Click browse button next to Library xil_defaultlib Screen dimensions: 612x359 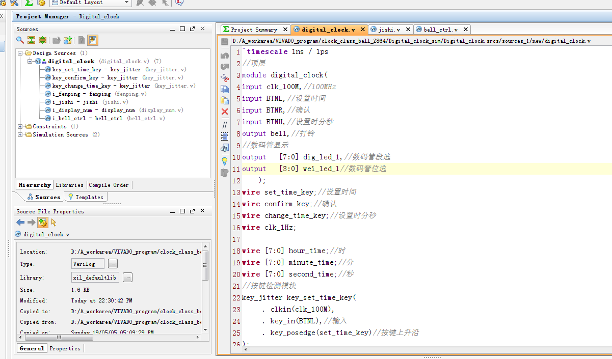[127, 277]
